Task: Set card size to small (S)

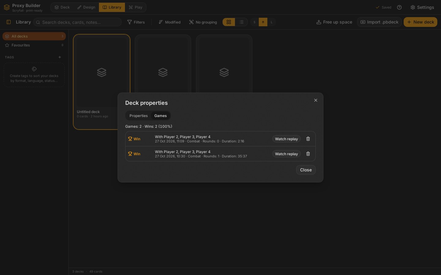Action: click(254, 22)
